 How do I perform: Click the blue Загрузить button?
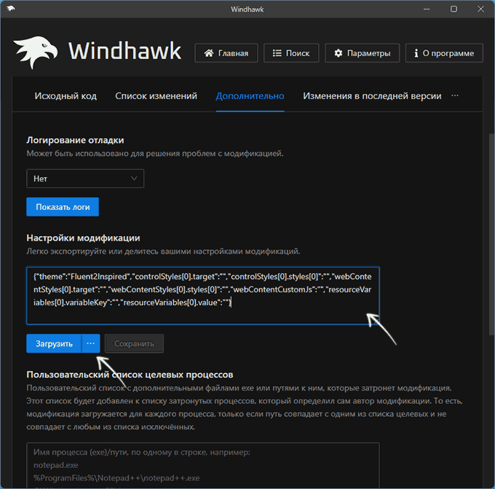point(54,343)
